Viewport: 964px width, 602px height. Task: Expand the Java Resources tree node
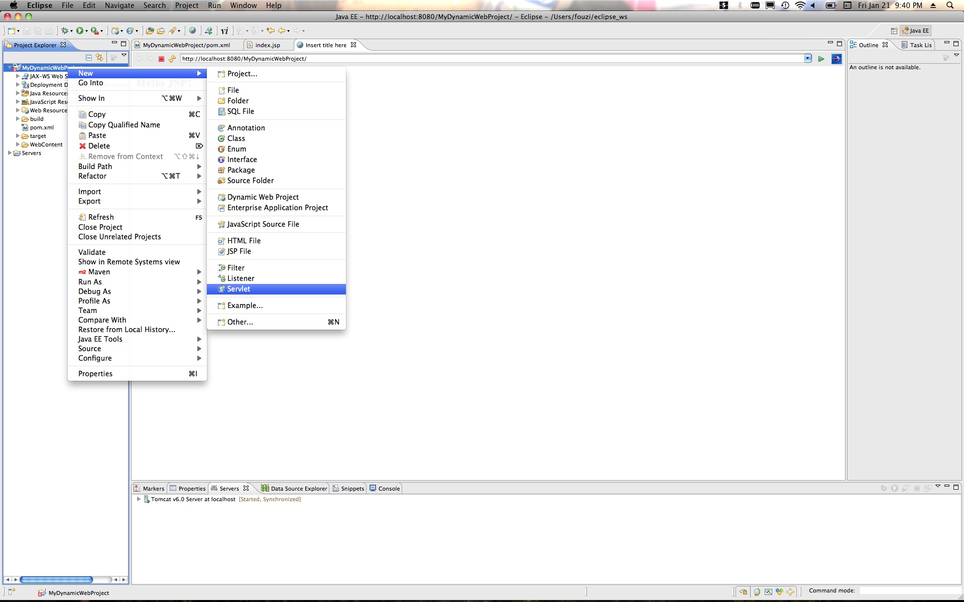(18, 93)
